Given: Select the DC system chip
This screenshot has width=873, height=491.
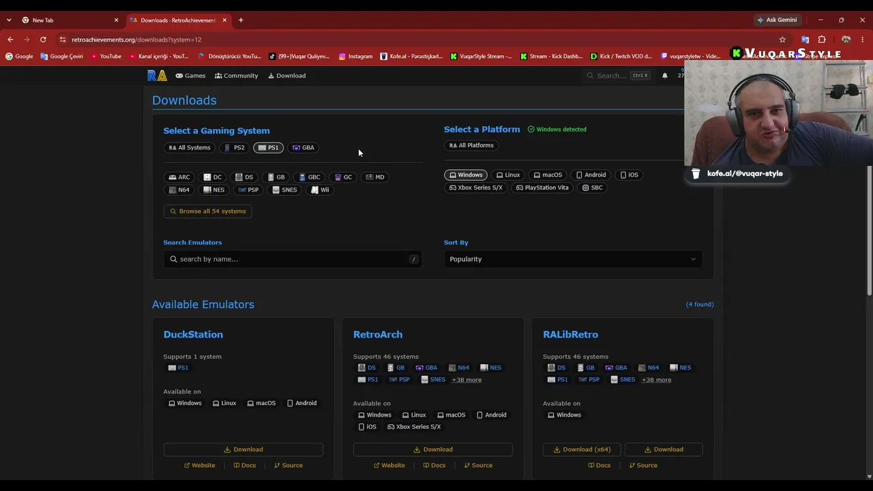Looking at the screenshot, I should tap(213, 177).
